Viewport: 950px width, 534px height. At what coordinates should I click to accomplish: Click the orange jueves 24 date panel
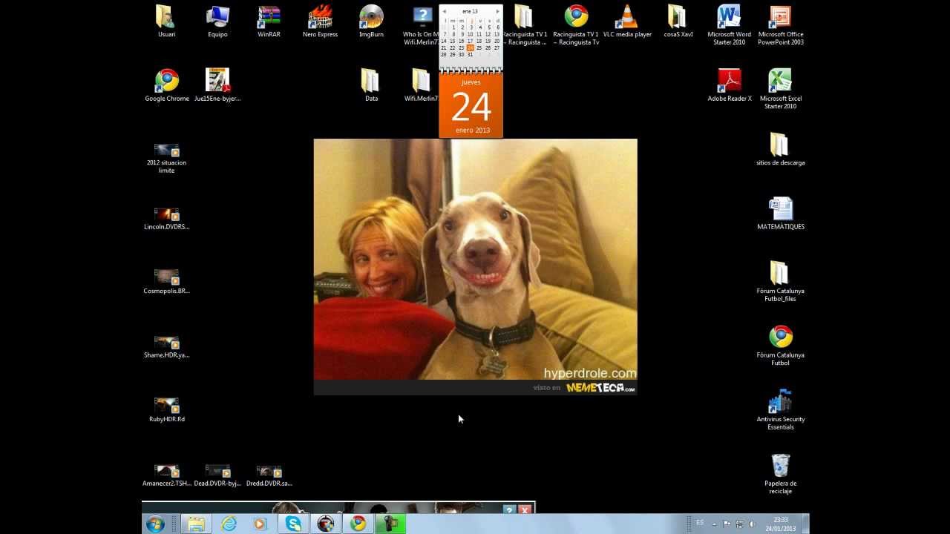[x=471, y=106]
